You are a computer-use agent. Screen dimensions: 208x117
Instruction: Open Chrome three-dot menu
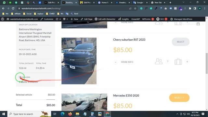coord(205,8)
